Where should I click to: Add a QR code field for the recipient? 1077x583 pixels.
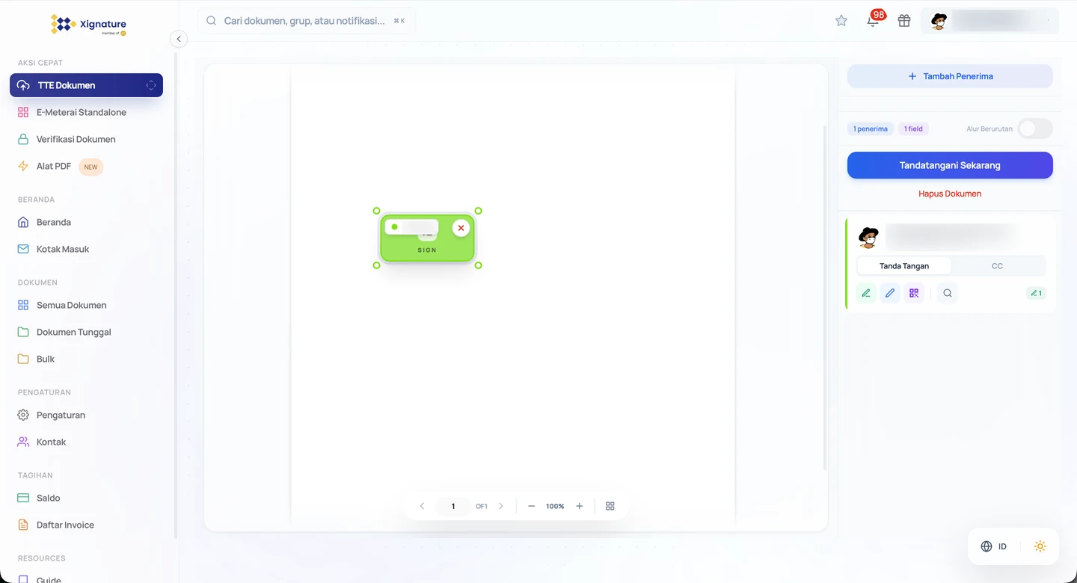tap(914, 293)
